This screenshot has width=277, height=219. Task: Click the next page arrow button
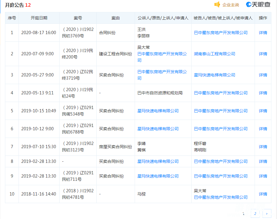(x=267, y=213)
